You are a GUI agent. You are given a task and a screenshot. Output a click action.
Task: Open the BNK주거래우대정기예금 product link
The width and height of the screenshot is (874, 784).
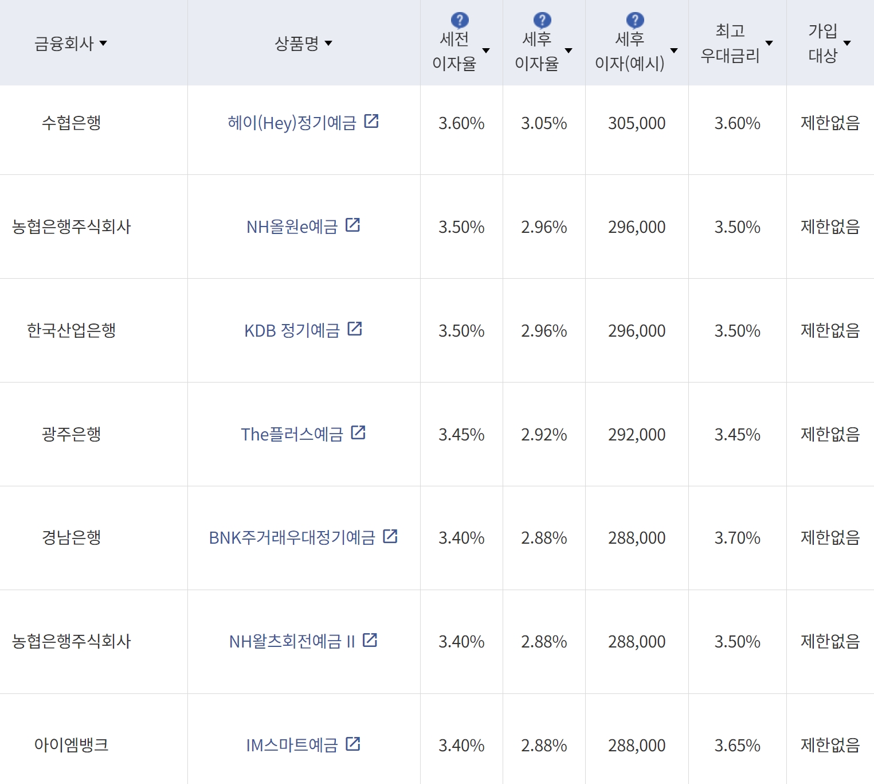click(292, 537)
